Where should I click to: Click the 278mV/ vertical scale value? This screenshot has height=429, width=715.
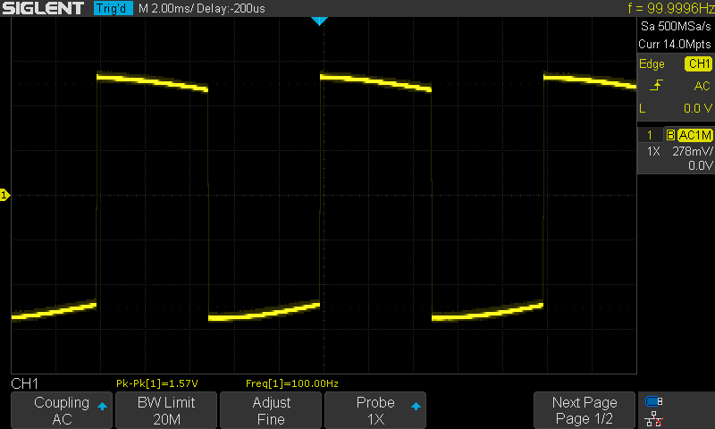click(692, 151)
